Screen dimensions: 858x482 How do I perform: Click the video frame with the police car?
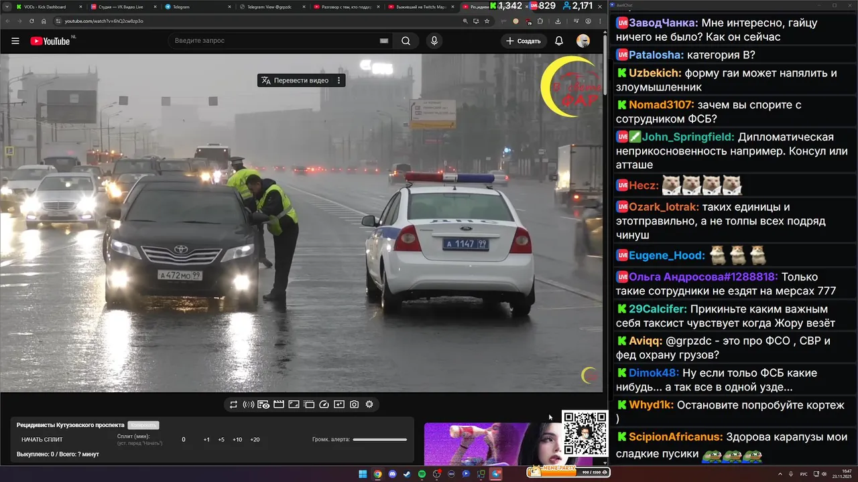[x=302, y=223]
